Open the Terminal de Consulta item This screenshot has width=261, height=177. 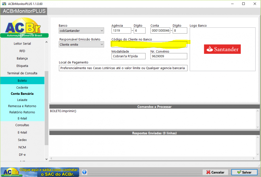(x=22, y=73)
